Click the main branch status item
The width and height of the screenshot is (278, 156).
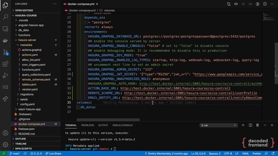[x=15, y=153]
